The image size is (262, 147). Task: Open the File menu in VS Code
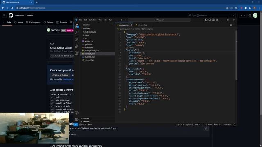[x=81, y=20]
